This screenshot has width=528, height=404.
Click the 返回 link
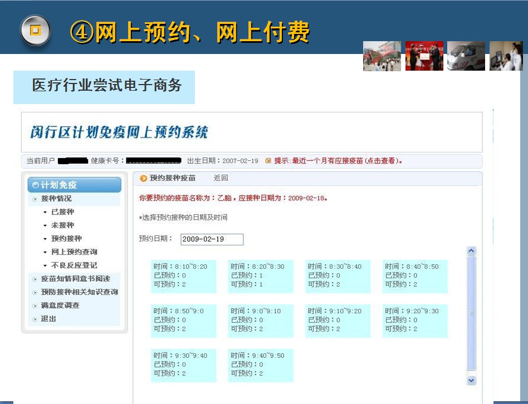coord(221,178)
